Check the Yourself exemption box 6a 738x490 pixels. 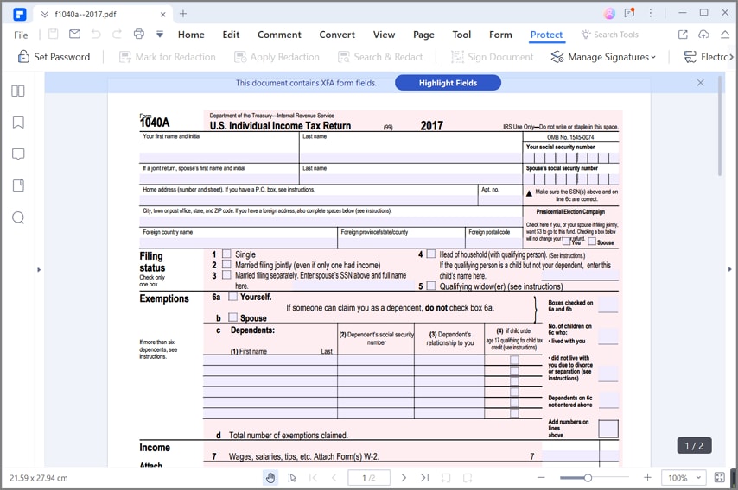[232, 297]
